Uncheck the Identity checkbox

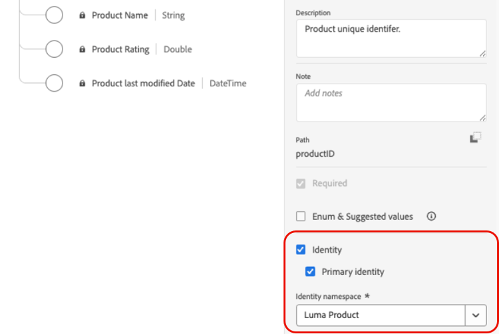[x=301, y=250]
